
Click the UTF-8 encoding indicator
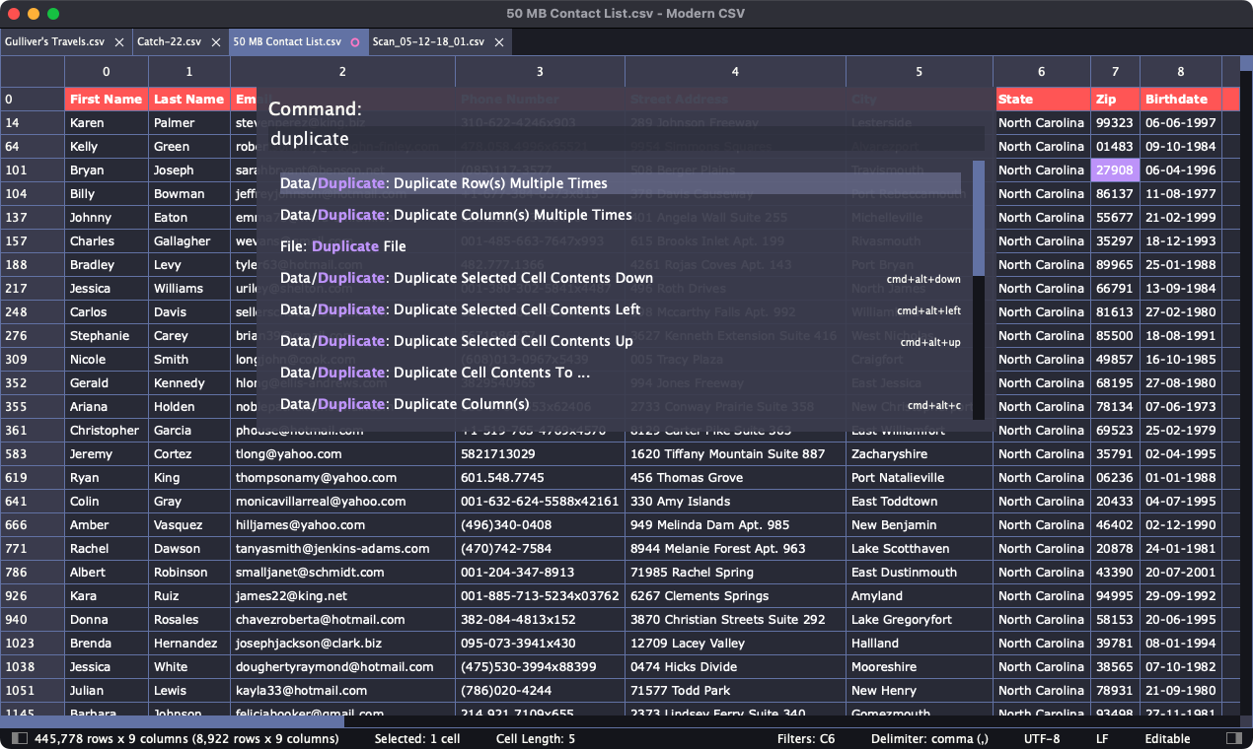[x=1042, y=738]
